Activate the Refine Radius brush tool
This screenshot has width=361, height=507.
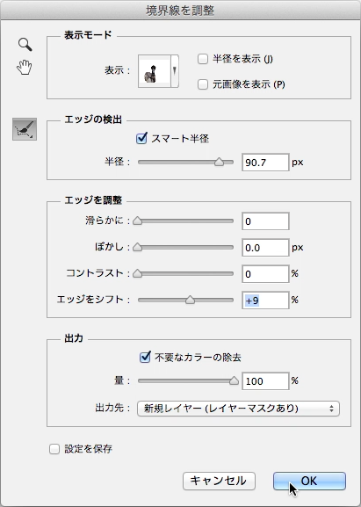point(25,129)
